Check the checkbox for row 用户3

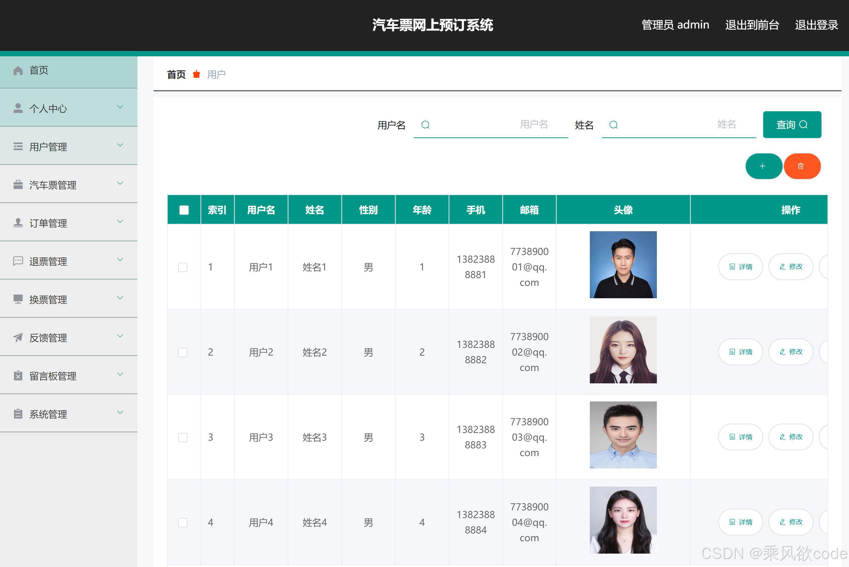click(183, 438)
